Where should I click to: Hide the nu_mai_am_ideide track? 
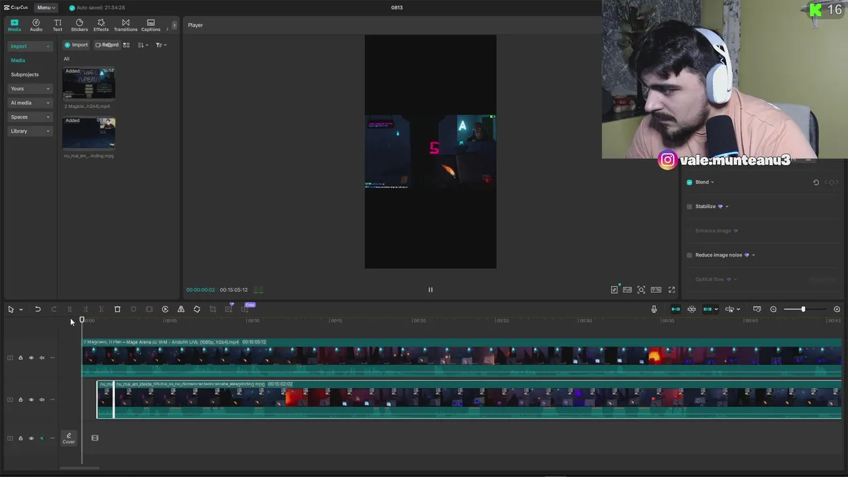(x=31, y=399)
